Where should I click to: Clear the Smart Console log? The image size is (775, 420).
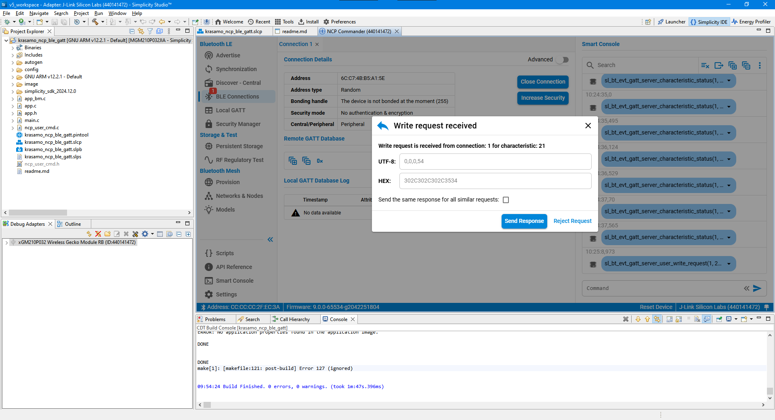coord(705,65)
